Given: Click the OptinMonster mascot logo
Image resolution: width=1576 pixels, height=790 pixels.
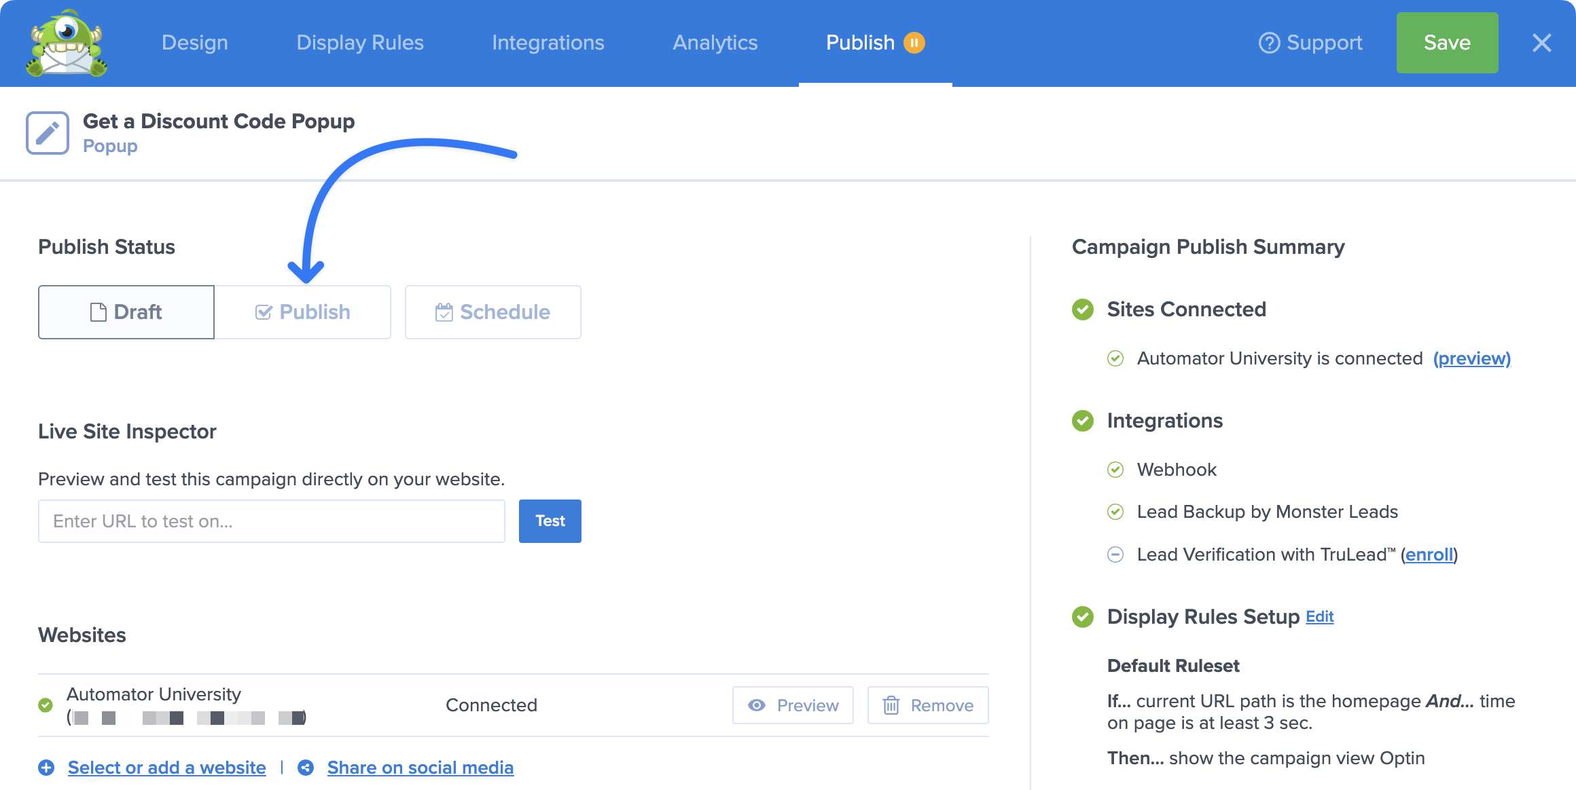Looking at the screenshot, I should click(x=67, y=43).
